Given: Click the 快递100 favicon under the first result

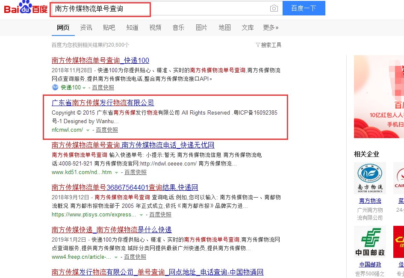Looking at the screenshot, I should 55,87.
